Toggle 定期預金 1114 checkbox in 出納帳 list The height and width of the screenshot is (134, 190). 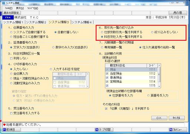(x=107, y=82)
